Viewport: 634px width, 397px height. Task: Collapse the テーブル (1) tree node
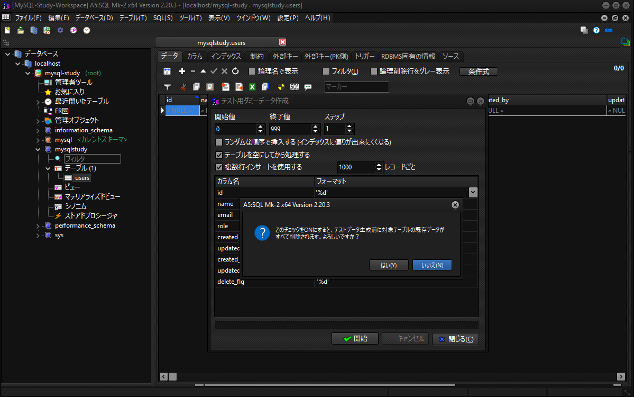point(48,168)
